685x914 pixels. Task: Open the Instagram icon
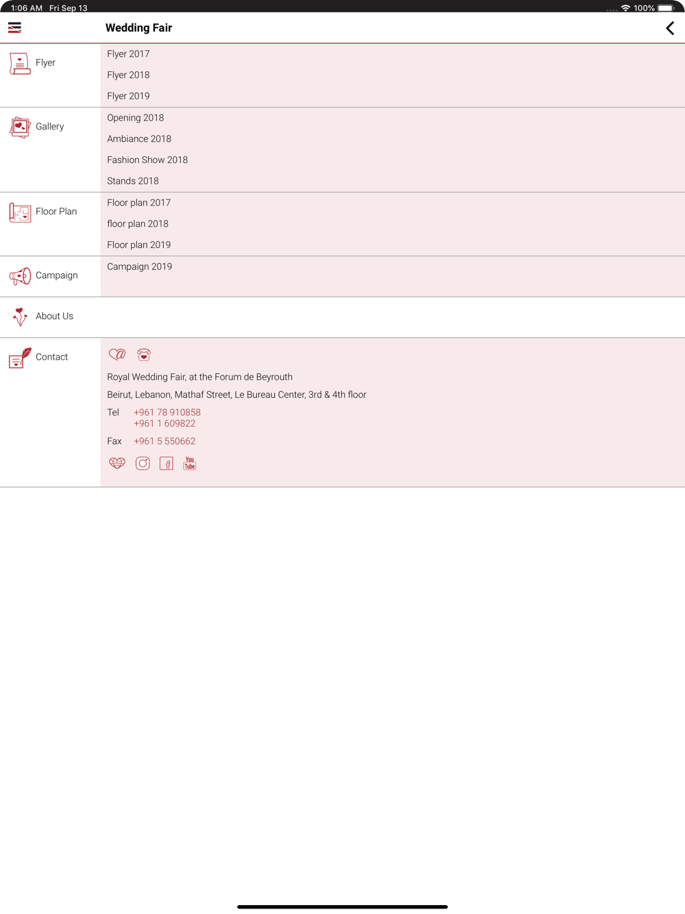tap(142, 464)
